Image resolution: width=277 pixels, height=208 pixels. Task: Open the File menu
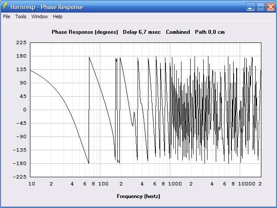7,16
